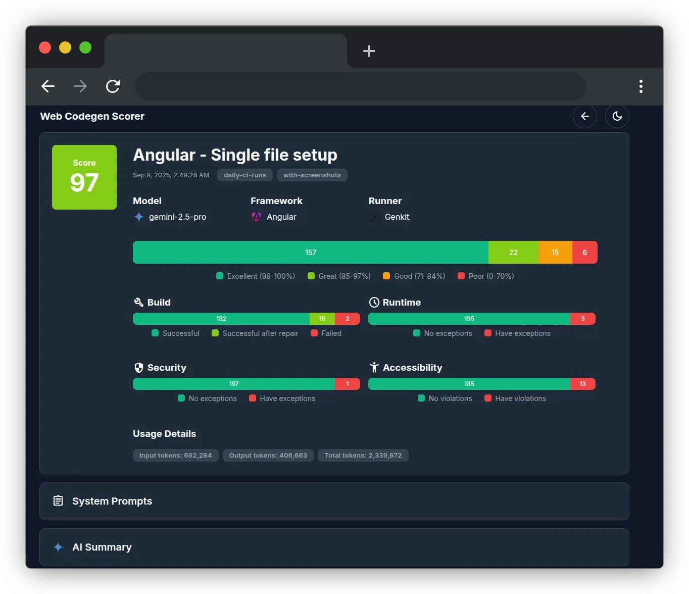The width and height of the screenshot is (689, 594).
Task: Click the Angular framework logo
Action: (x=256, y=217)
